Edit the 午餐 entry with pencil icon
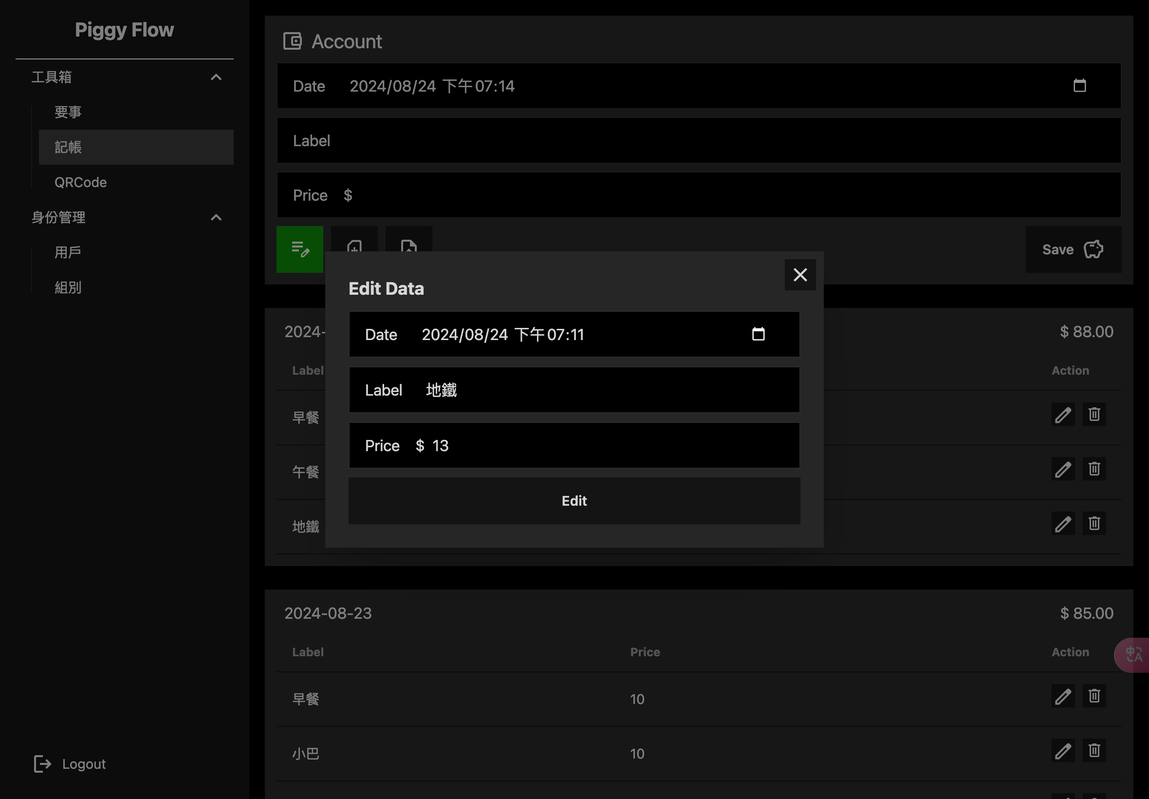This screenshot has height=799, width=1149. tap(1063, 469)
